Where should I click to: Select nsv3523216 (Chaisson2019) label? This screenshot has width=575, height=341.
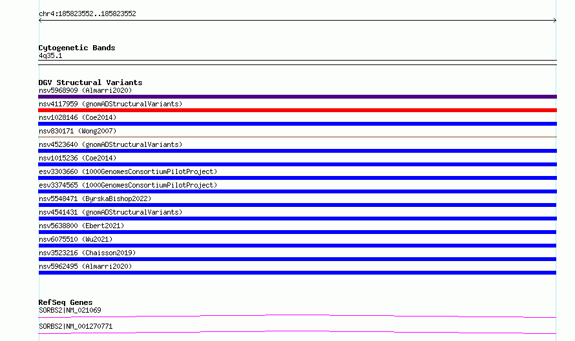(x=87, y=253)
